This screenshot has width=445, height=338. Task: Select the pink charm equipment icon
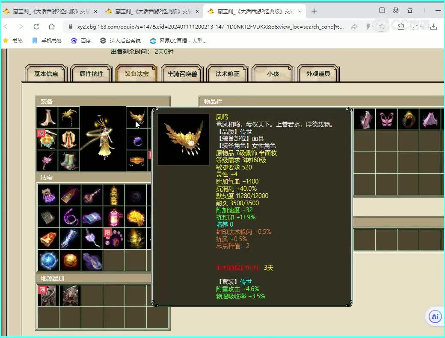(47, 161)
